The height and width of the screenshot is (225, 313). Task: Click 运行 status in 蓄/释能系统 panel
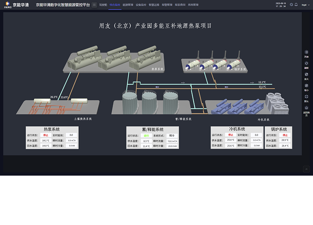pyautogui.click(x=146, y=136)
